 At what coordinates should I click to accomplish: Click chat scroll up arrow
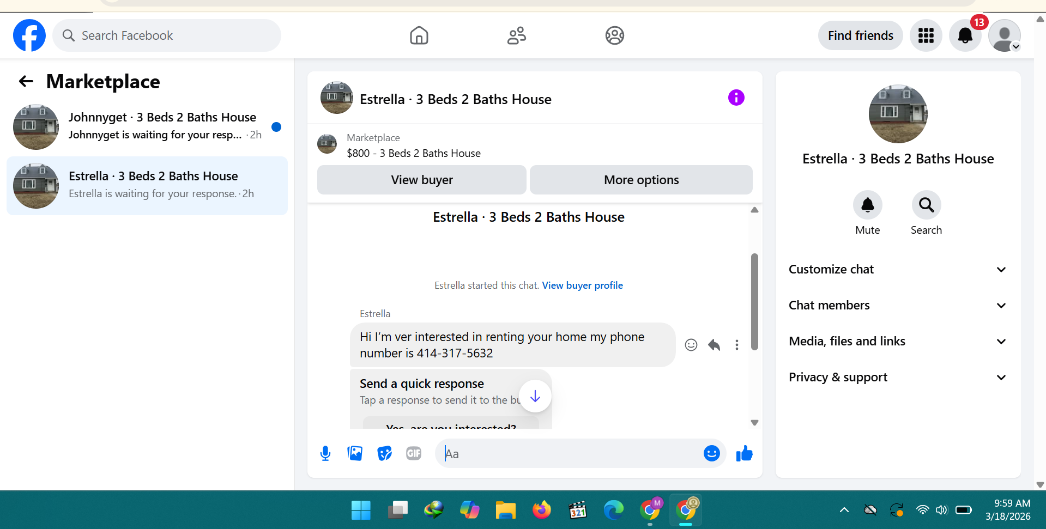point(754,210)
